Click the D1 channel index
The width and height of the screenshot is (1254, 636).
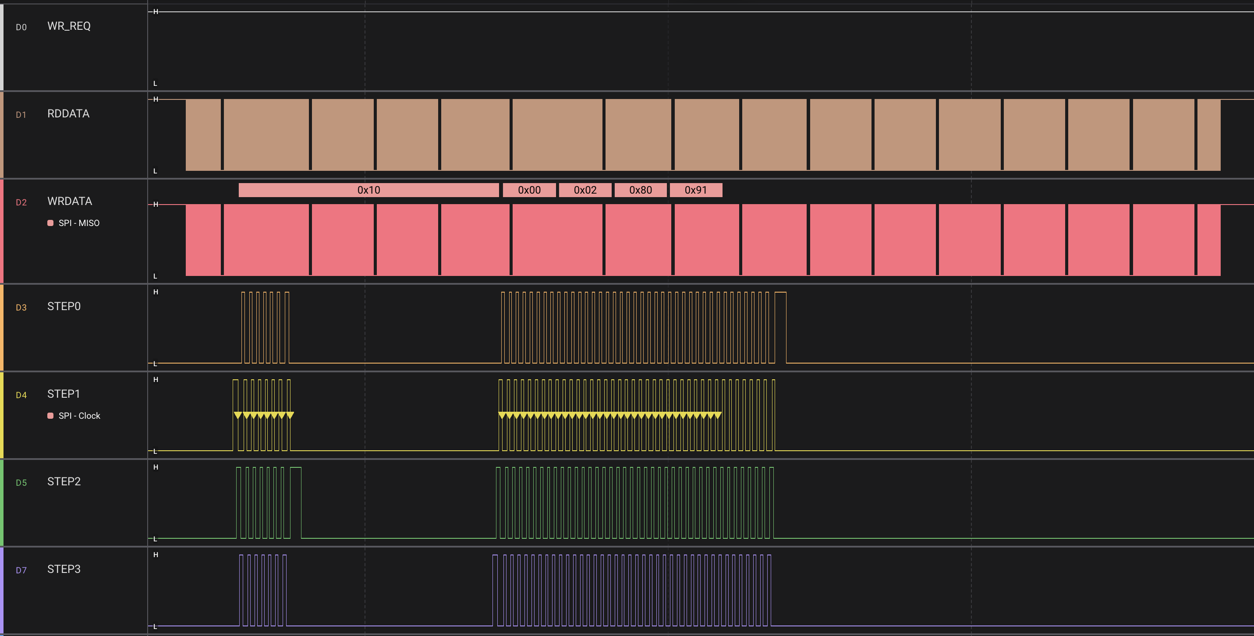pos(21,115)
